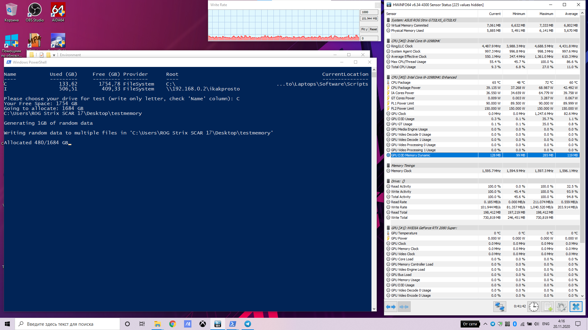
Task: Open Task View on the taskbar
Action: (x=142, y=324)
